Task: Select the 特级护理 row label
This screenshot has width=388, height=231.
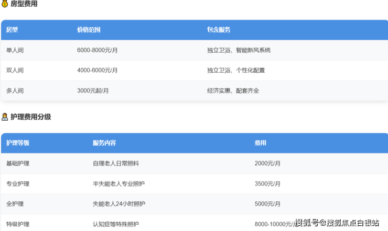Action: (18, 224)
